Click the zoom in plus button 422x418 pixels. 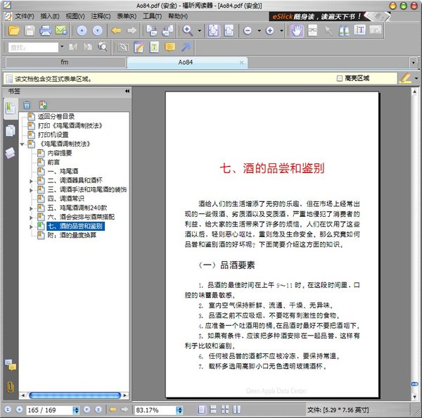(269, 30)
